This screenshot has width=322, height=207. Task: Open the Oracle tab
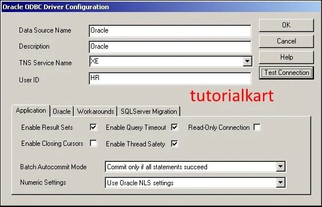(x=62, y=112)
